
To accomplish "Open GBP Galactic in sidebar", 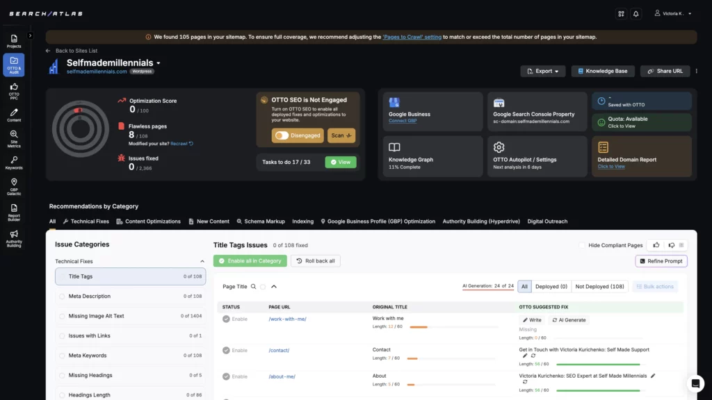I will coord(14,186).
